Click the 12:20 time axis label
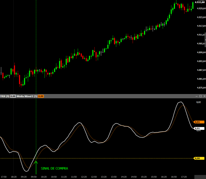Screen dimensions: 206x179 pyautogui.click(x=84, y=177)
